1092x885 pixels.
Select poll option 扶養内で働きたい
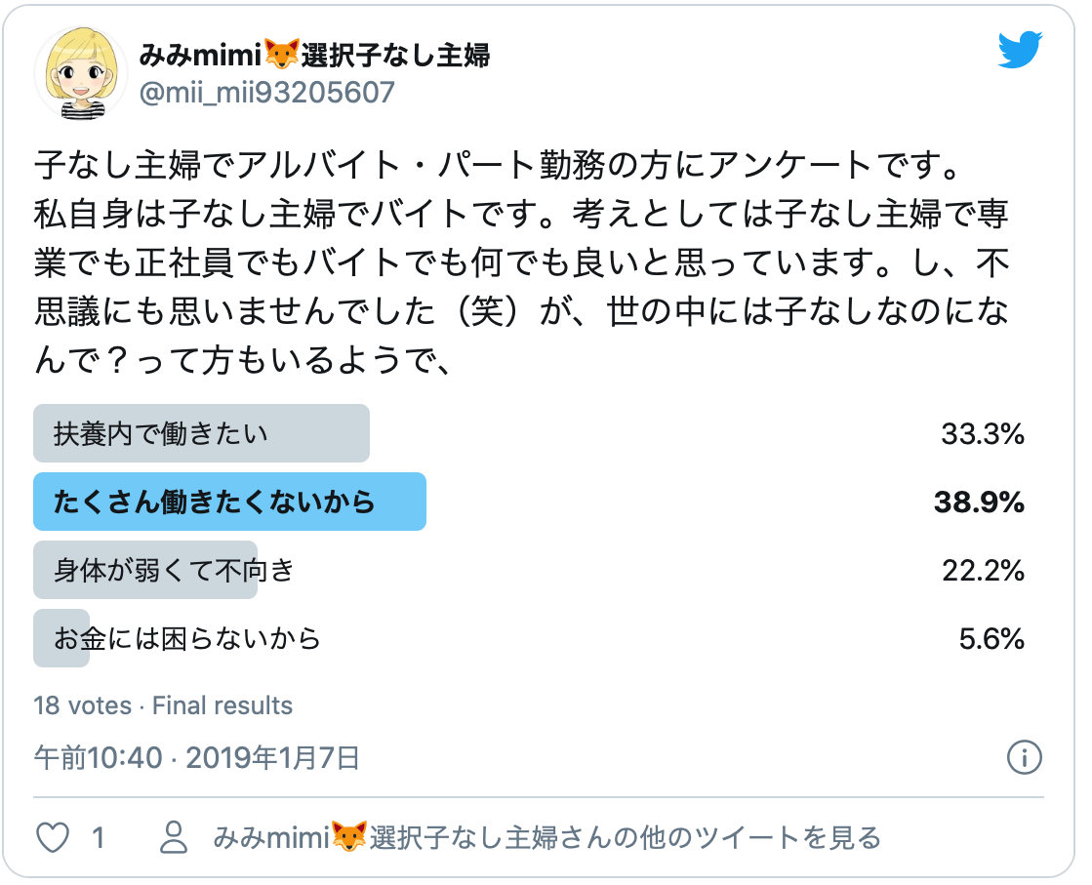click(x=529, y=434)
